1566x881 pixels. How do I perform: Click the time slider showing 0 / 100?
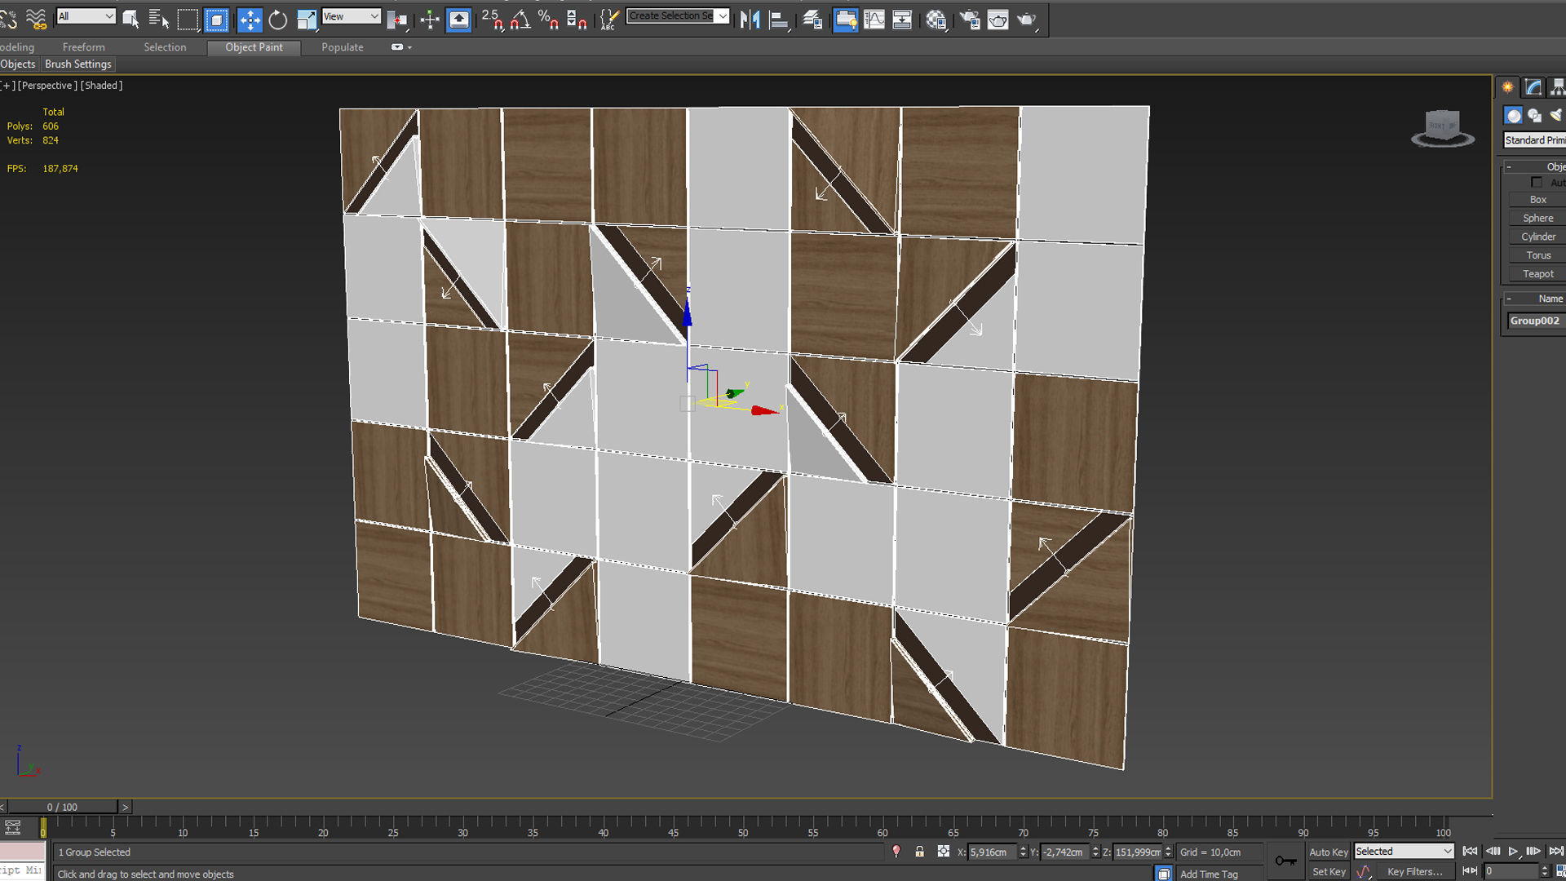(62, 807)
